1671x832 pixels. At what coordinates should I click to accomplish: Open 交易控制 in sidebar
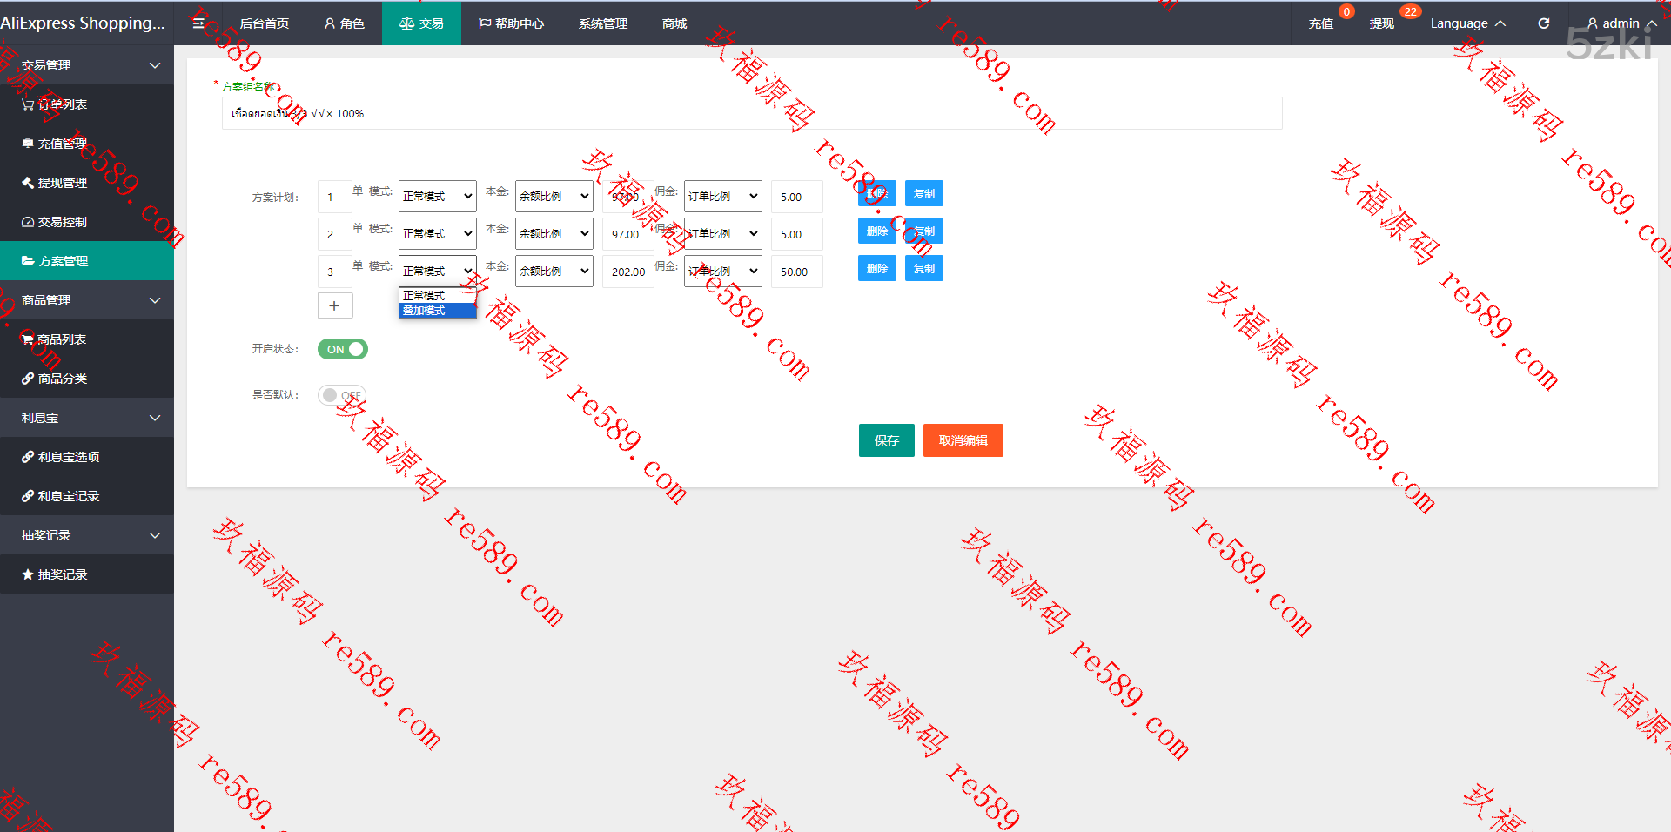point(62,222)
